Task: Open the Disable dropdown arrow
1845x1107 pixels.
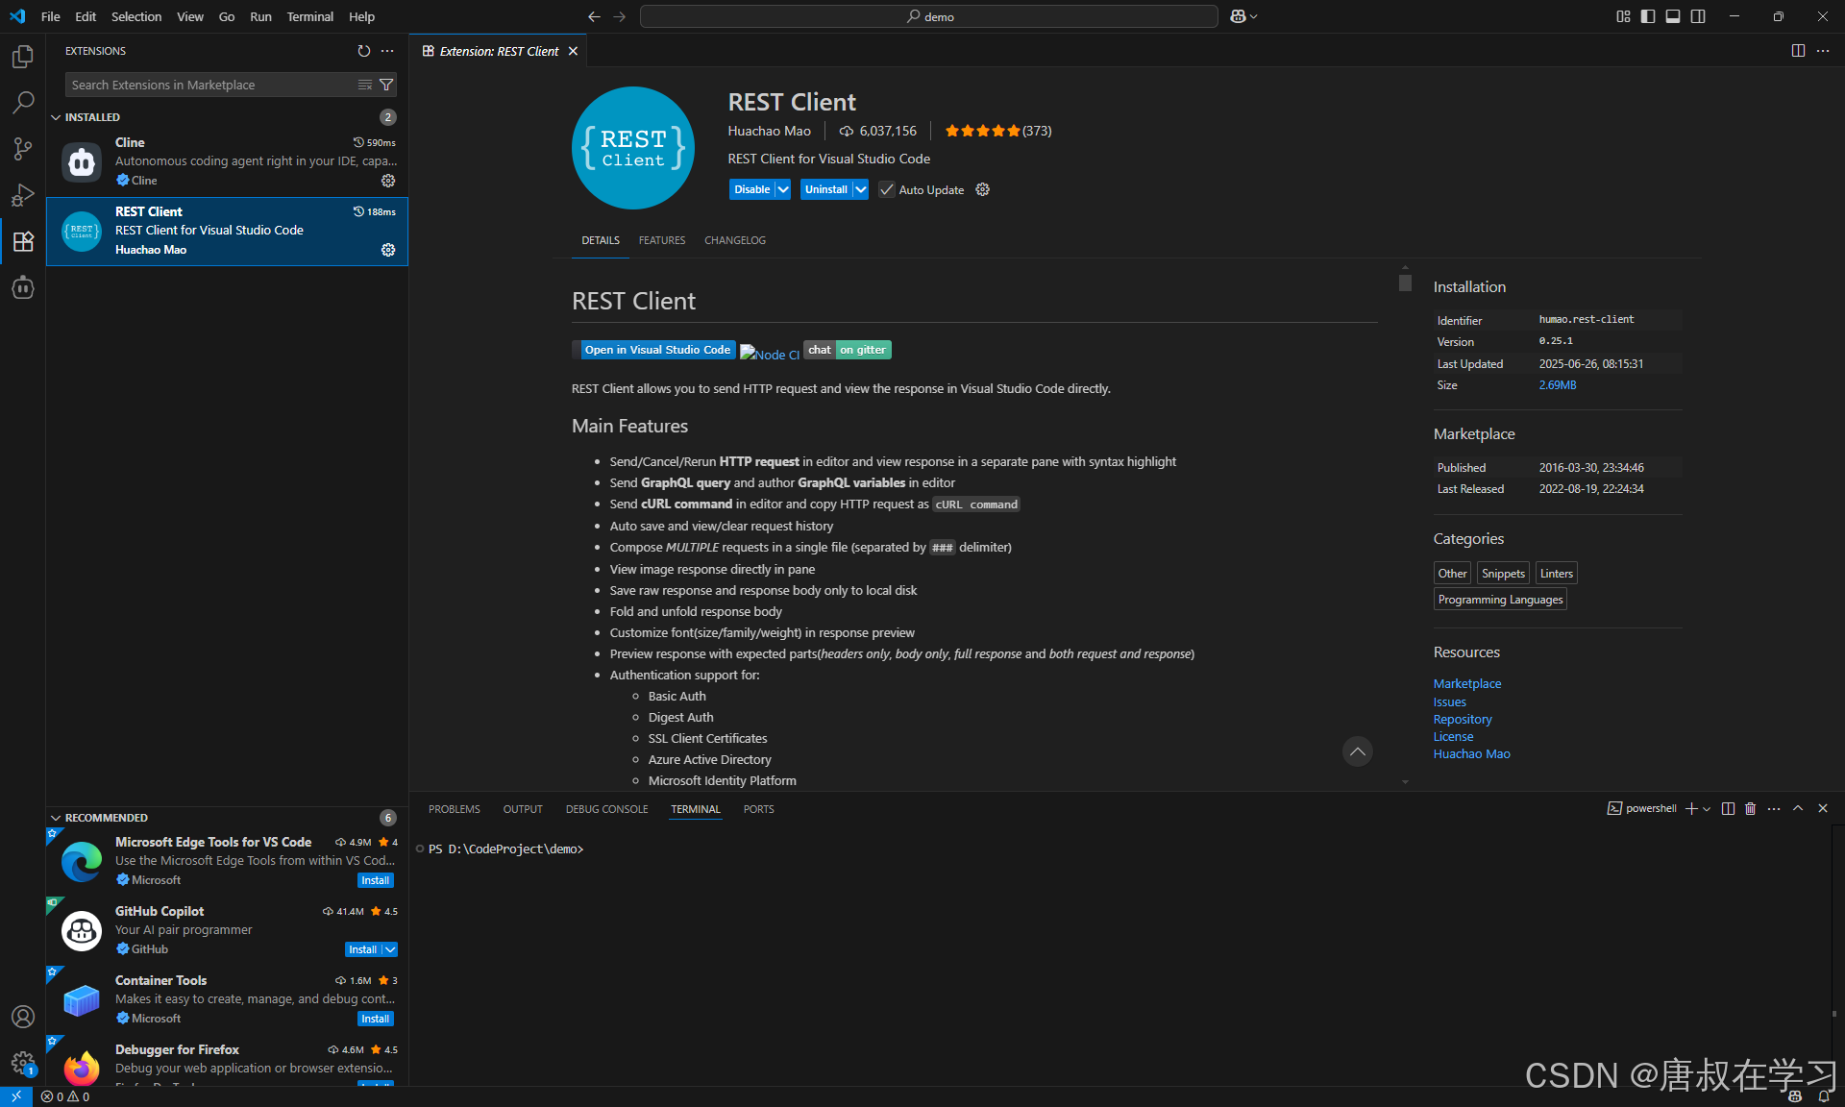Action: (x=783, y=189)
